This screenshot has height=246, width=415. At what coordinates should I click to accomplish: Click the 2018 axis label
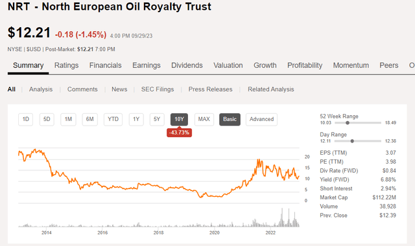[x=158, y=233]
